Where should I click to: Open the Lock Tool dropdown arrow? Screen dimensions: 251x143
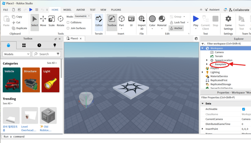tap(188, 23)
